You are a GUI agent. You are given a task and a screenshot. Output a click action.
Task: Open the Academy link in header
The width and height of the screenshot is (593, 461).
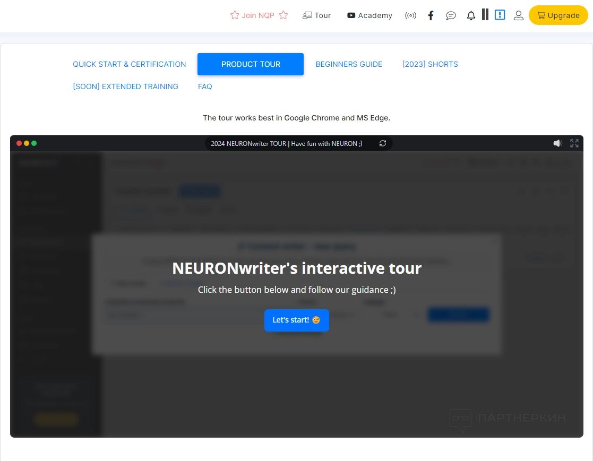[x=369, y=15]
